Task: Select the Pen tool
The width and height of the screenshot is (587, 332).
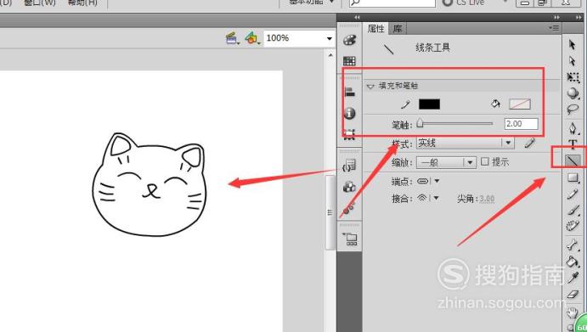Action: click(573, 128)
